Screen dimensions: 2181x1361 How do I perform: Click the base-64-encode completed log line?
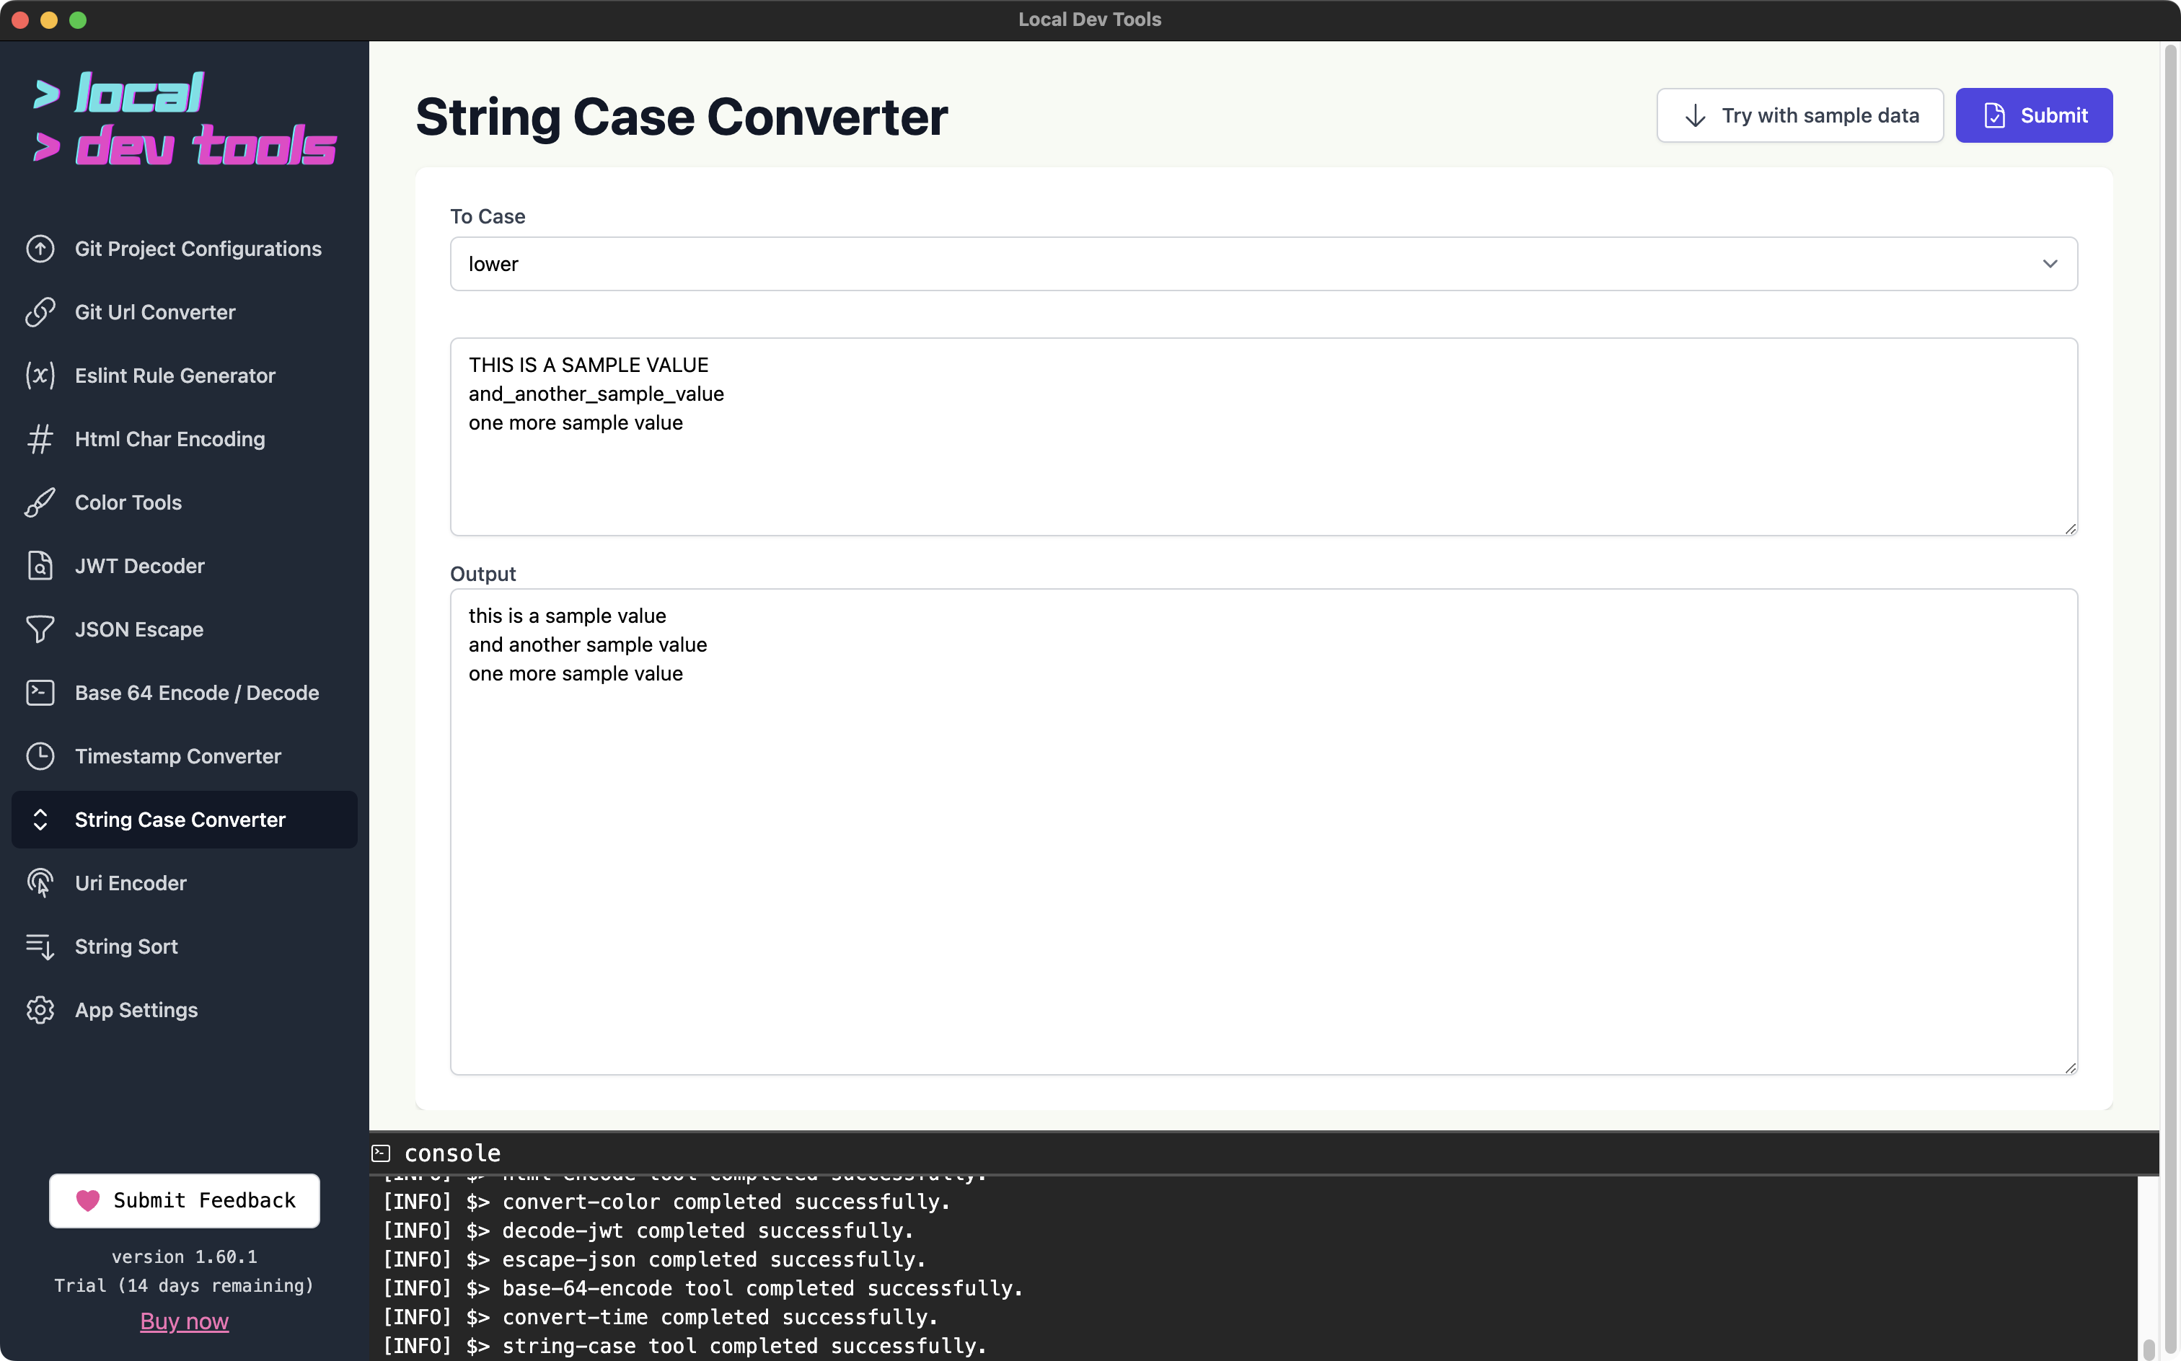click(x=702, y=1288)
